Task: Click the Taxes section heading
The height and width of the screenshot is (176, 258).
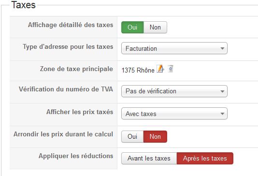Action: pyautogui.click(x=23, y=5)
